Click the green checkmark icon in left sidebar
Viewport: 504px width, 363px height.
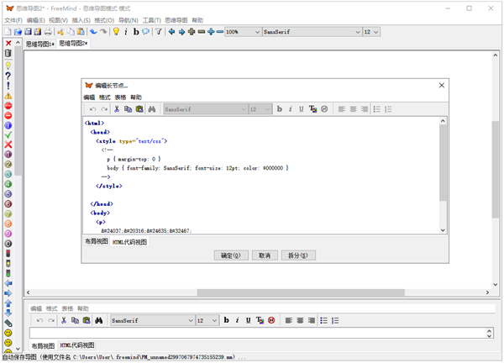pyautogui.click(x=8, y=134)
